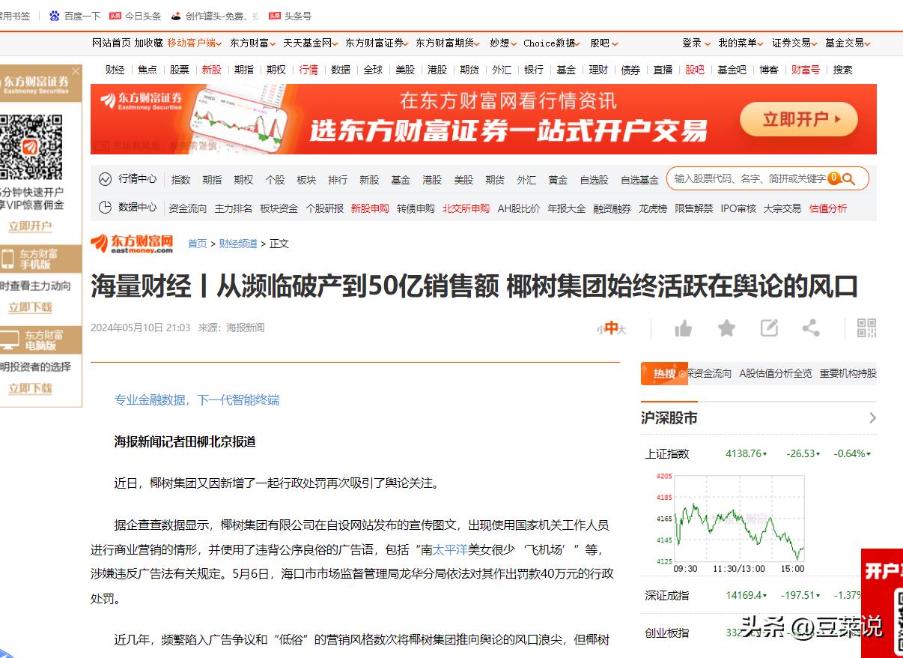
Task: Open A股估值分析全览 hot link
Action: tap(776, 373)
